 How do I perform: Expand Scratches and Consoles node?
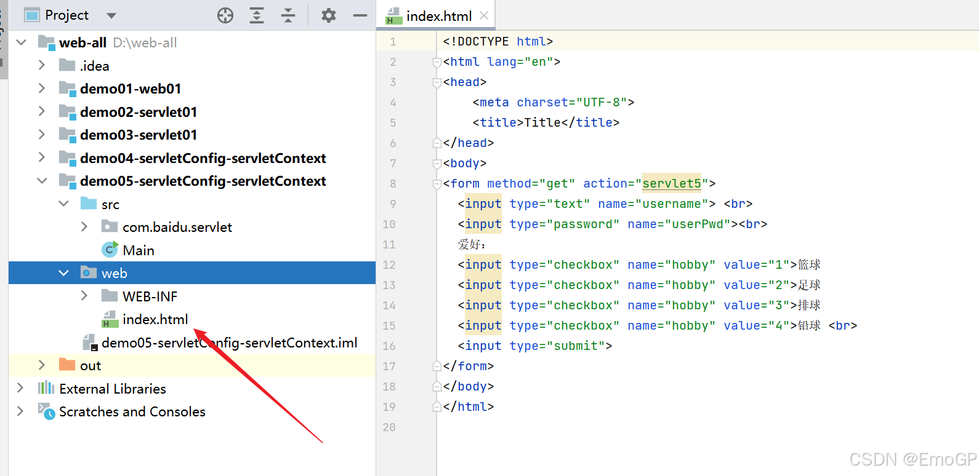20,411
